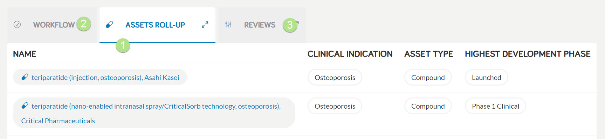
Task: Click the sliders icon beside Reviews
Action: point(228,24)
